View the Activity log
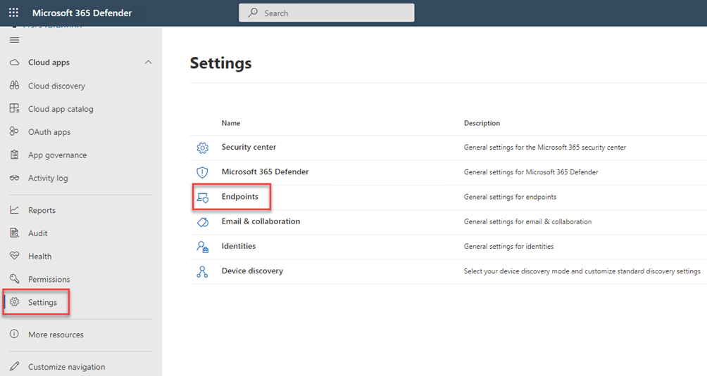 pos(48,178)
